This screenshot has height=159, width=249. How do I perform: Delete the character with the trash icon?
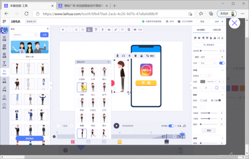pyautogui.click(x=135, y=56)
